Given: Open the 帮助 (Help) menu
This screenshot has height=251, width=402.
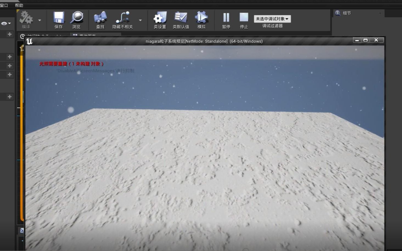Looking at the screenshot, I should pos(19,5).
